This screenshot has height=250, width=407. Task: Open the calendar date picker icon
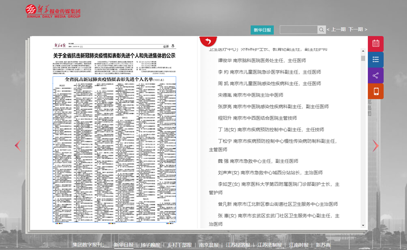pyautogui.click(x=375, y=44)
